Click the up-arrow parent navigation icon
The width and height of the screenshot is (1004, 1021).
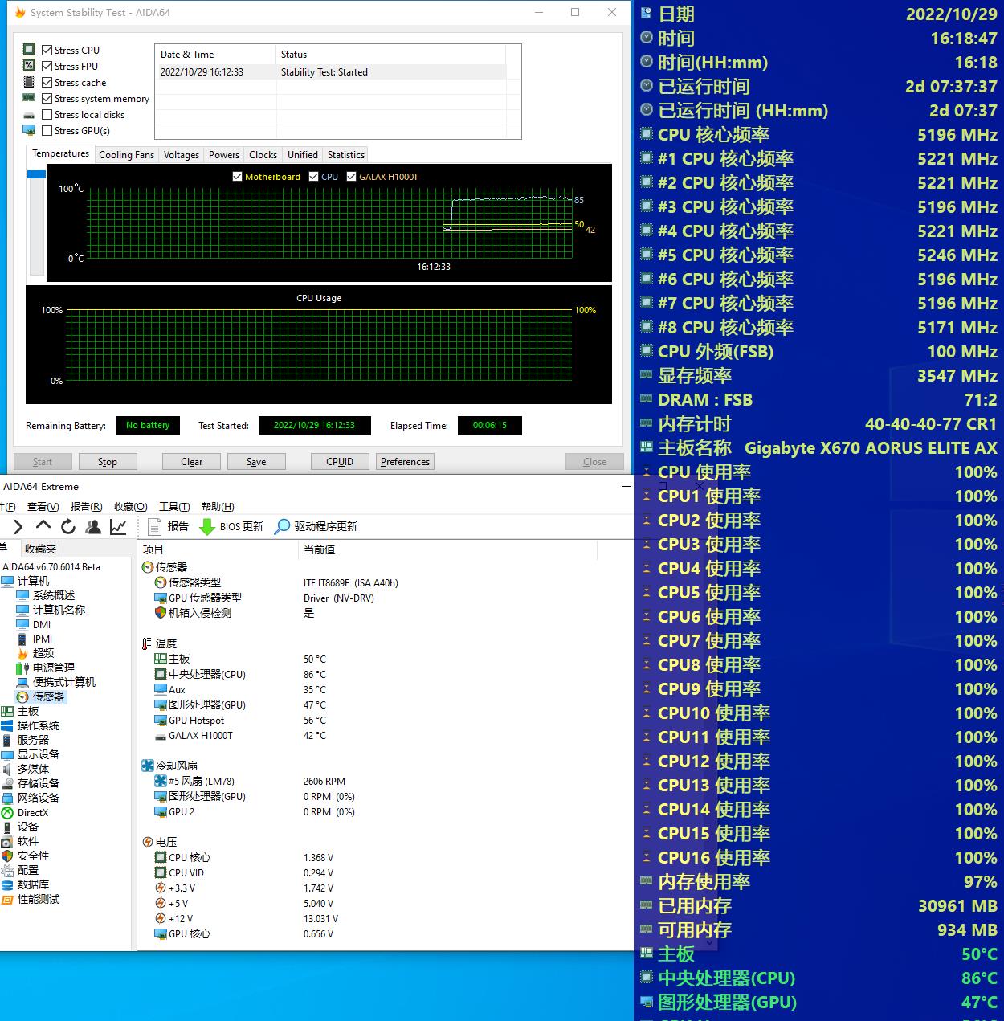[x=43, y=526]
